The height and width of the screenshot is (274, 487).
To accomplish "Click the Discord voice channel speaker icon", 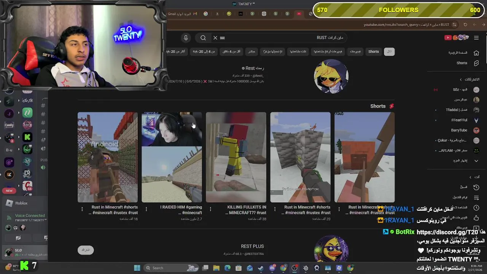I will (43, 167).
